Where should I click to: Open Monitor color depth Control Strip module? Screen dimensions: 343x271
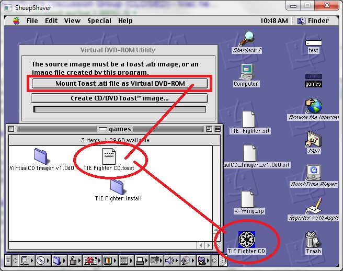pos(110,261)
